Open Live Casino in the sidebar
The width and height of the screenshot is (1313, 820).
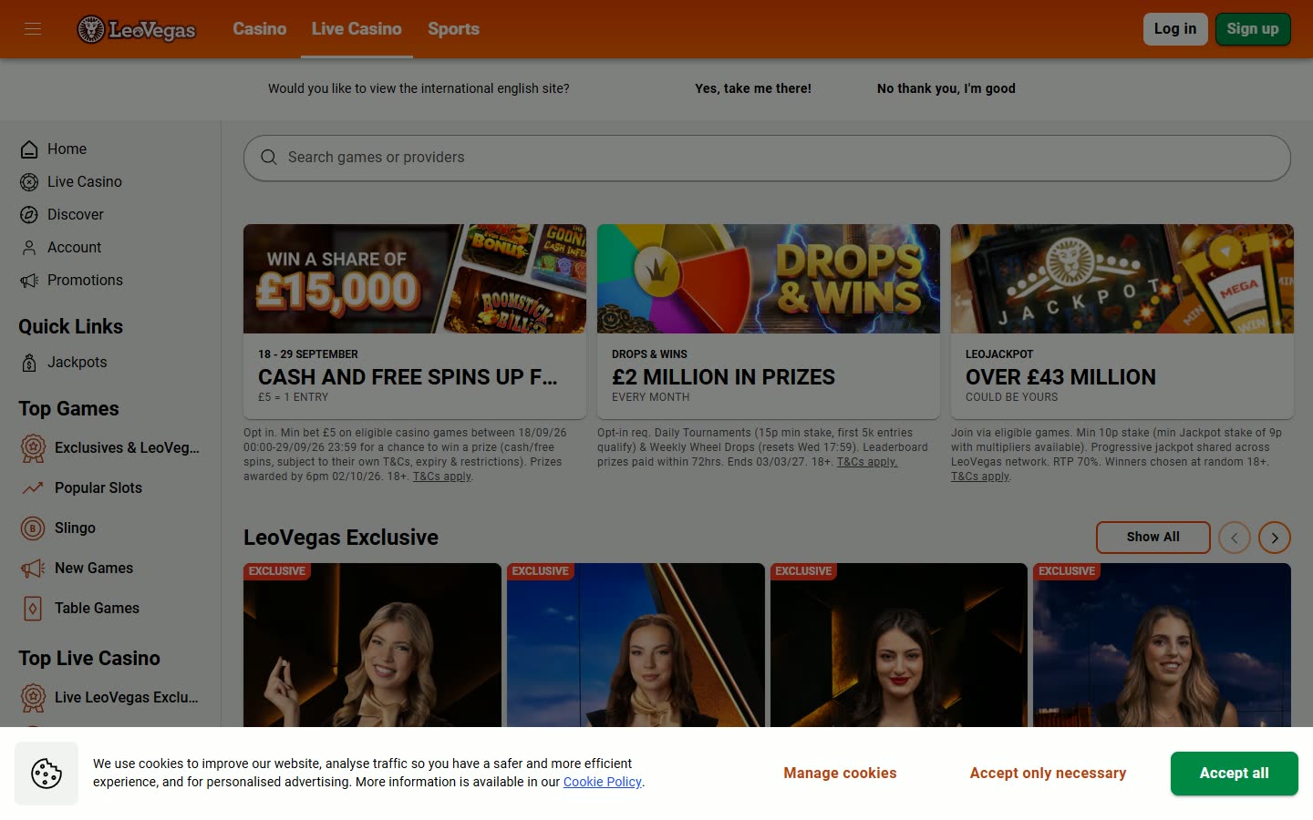[x=84, y=182]
